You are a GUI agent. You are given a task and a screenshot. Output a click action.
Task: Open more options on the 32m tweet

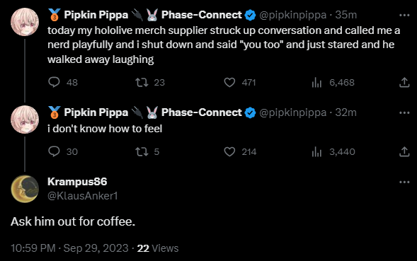[404, 113]
